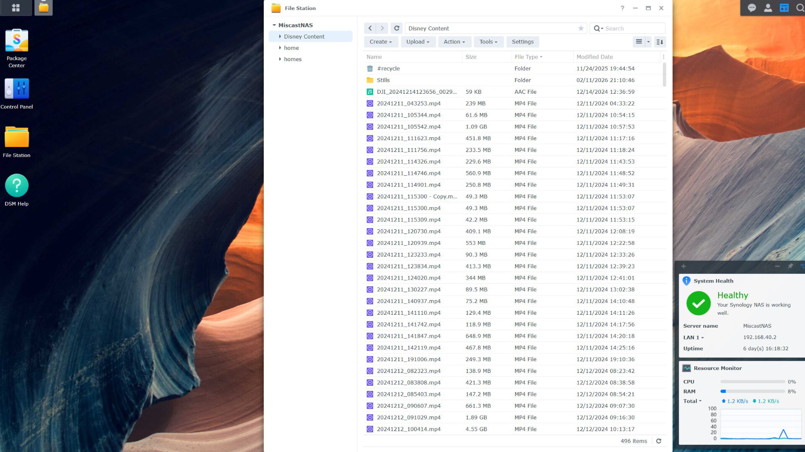Screen dimensions: 805x452
Task: Open the LAN 1 dropdown in System Health
Action: [x=693, y=337]
